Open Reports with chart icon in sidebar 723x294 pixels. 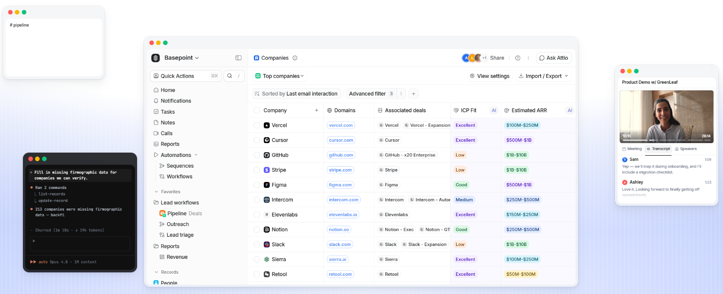coord(166,144)
